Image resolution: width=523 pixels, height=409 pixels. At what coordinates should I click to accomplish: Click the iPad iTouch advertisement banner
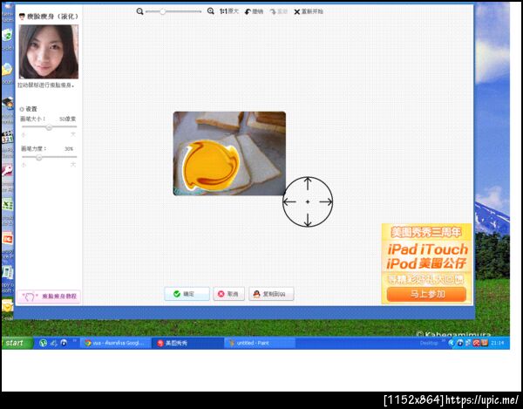pyautogui.click(x=426, y=263)
